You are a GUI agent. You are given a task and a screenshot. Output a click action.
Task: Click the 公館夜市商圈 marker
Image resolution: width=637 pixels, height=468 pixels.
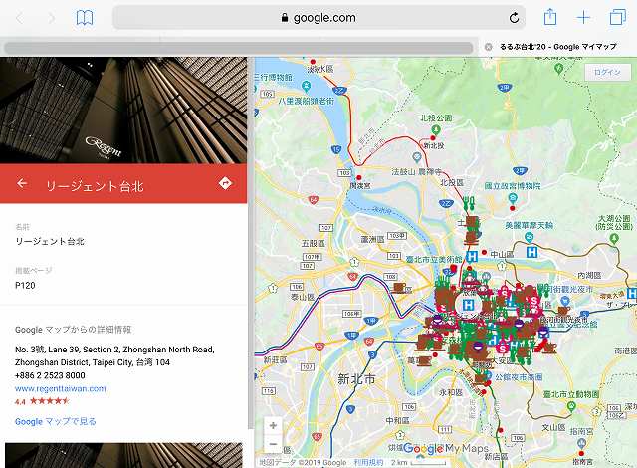488,377
